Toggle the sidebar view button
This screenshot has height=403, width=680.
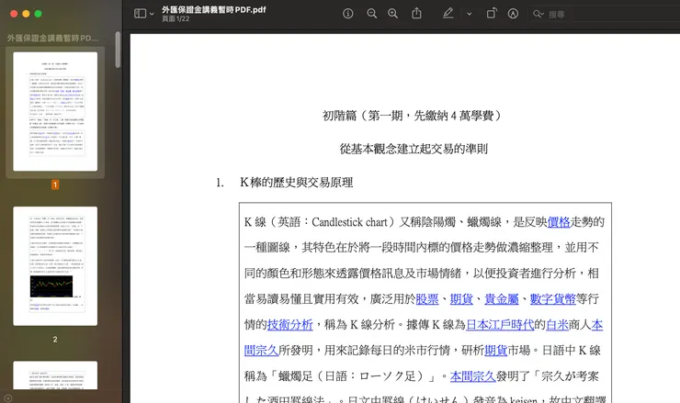pos(140,14)
